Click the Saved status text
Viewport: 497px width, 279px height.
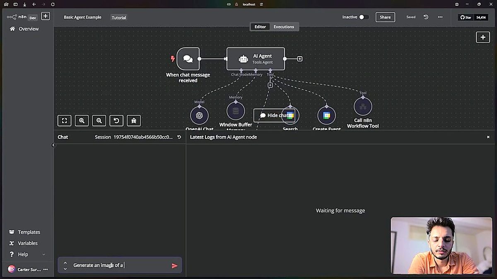[411, 17]
